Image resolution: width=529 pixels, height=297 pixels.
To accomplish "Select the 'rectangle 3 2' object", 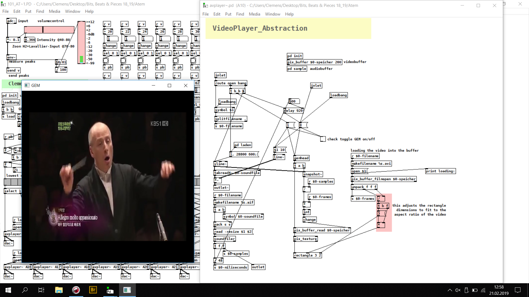I will tap(308, 255).
